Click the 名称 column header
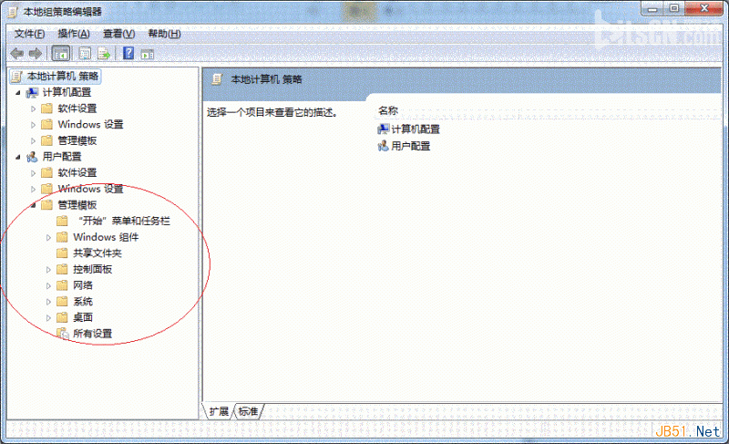729x444 pixels. tap(388, 110)
